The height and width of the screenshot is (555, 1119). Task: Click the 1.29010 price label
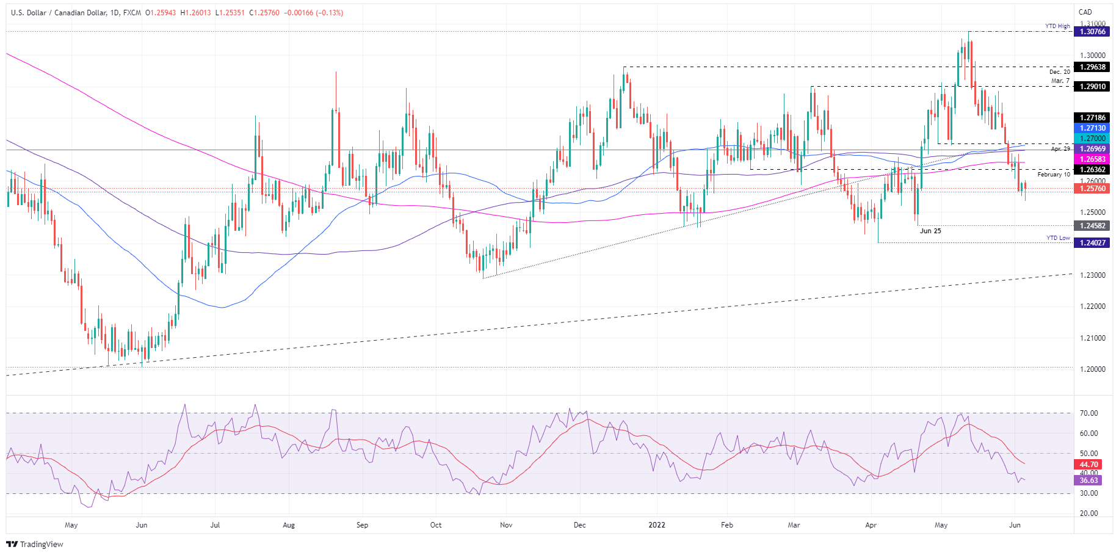tap(1092, 87)
